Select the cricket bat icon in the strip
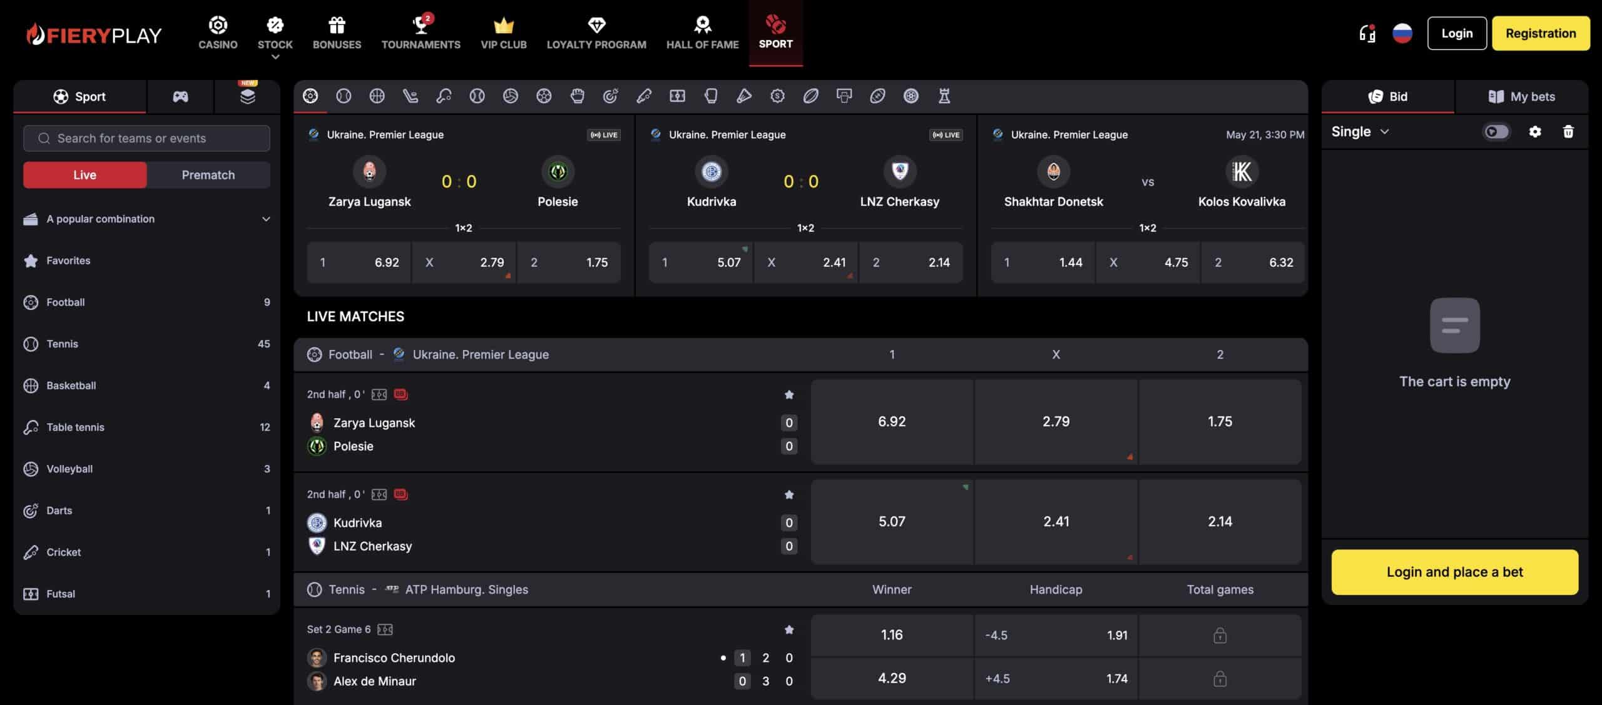The width and height of the screenshot is (1602, 705). click(644, 96)
